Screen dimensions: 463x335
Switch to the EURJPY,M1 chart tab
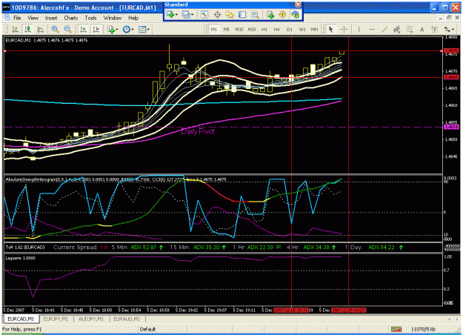56,319
